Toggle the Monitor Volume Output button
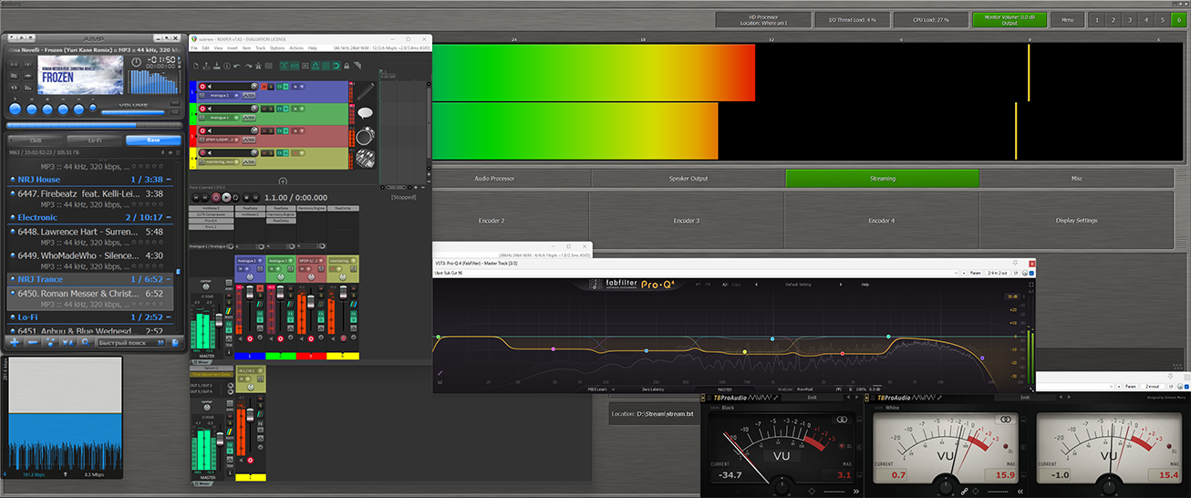The height and width of the screenshot is (498, 1191). pos(1009,19)
